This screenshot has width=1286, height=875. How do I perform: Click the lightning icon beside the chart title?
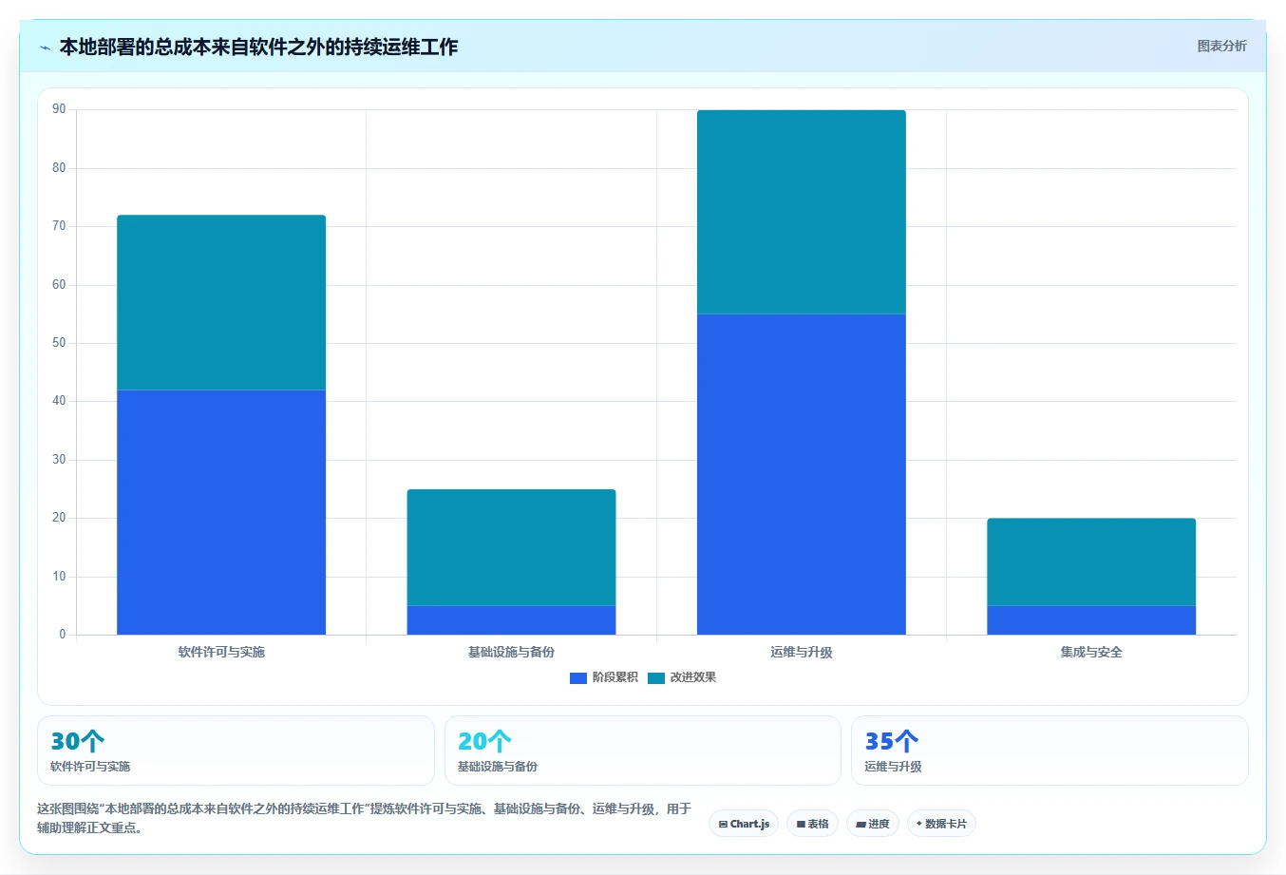pyautogui.click(x=45, y=48)
